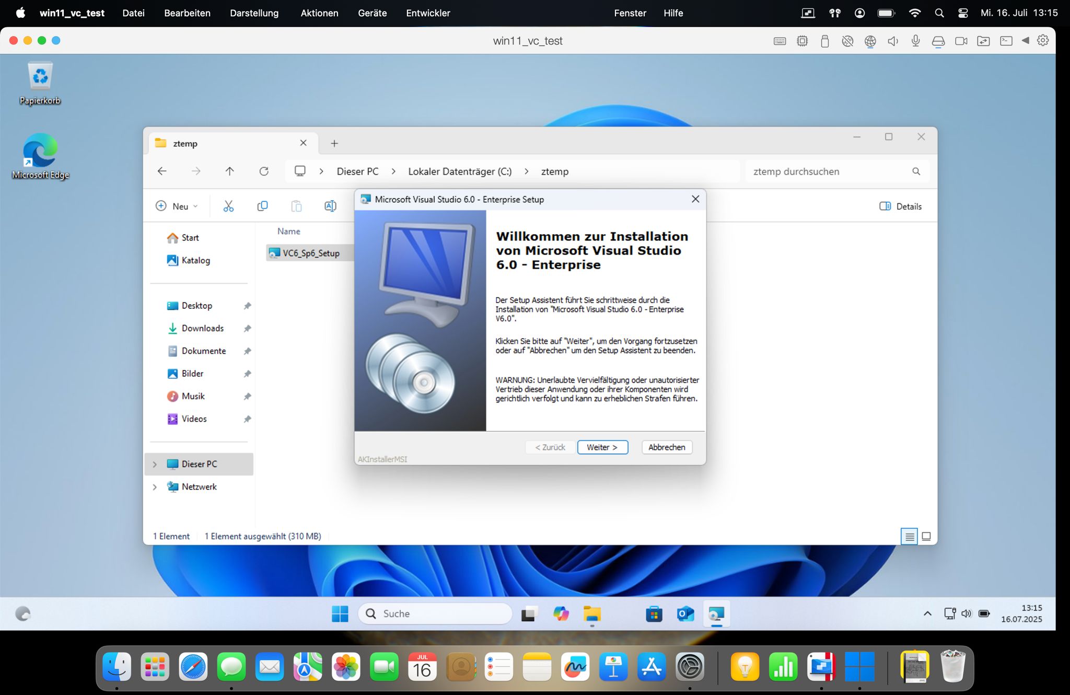Click the microphone icon in VM toolbar
The height and width of the screenshot is (695, 1070).
[915, 41]
